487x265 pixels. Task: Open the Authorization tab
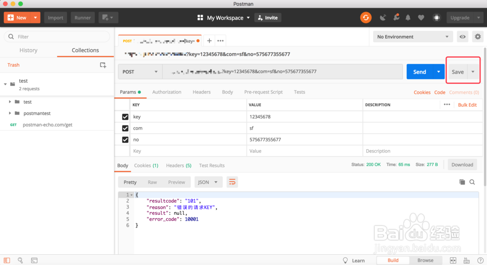coord(167,92)
